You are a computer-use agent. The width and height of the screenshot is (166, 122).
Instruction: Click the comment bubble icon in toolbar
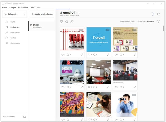click(x=67, y=21)
